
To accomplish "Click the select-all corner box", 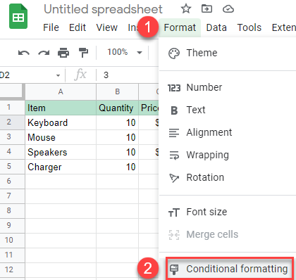I will pyautogui.click(x=12, y=91).
